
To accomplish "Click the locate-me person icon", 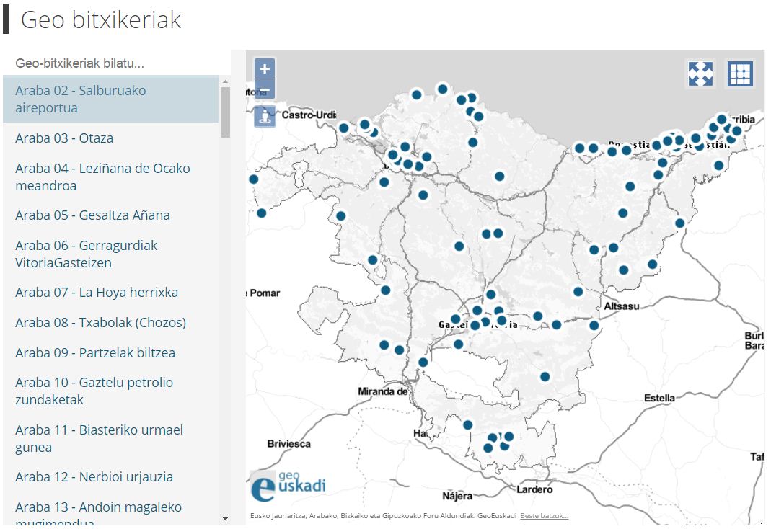I will [x=265, y=116].
